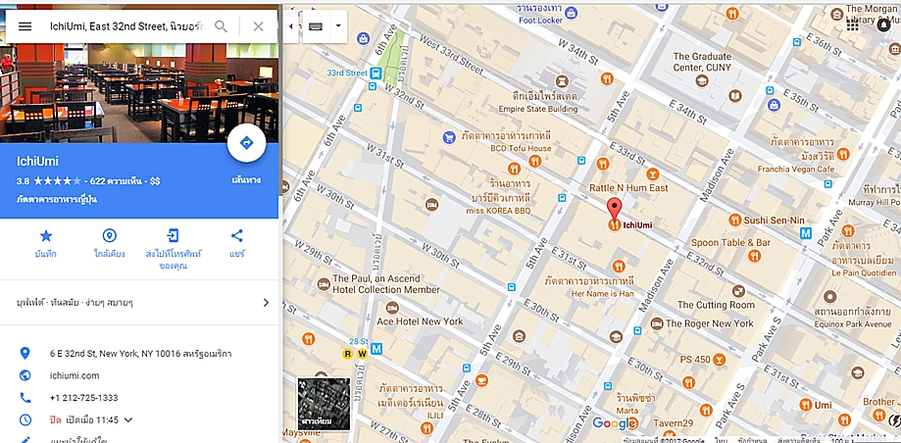Expand the restaurant attributes row arrow
Viewport: 901px width, 443px height.
tap(266, 303)
